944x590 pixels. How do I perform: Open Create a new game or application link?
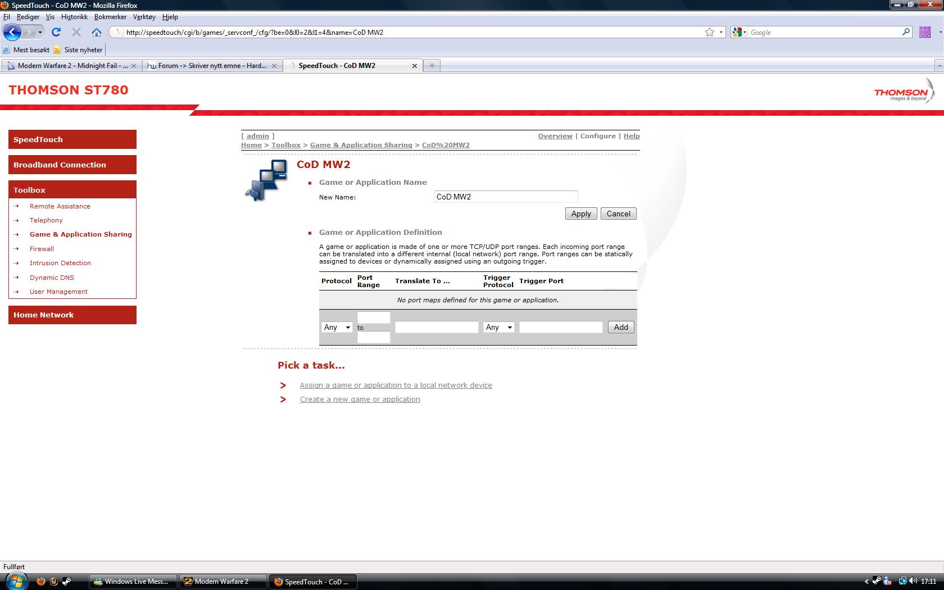pyautogui.click(x=360, y=399)
